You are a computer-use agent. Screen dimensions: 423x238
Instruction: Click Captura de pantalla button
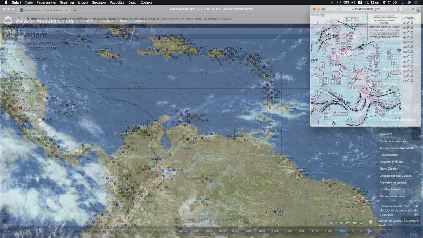[391, 221]
